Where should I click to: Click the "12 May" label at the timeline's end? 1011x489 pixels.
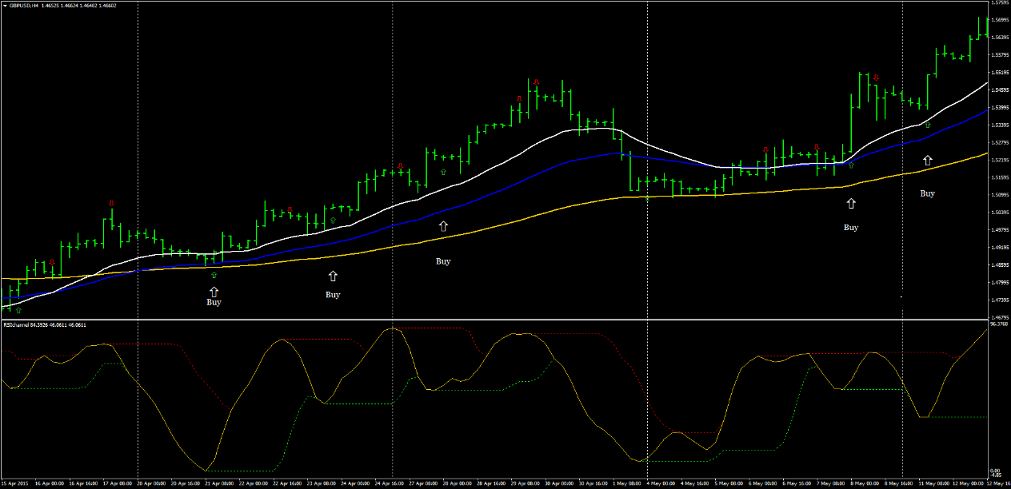click(992, 483)
